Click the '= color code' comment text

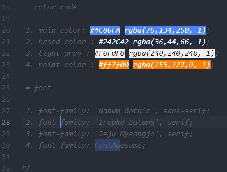[51, 7]
